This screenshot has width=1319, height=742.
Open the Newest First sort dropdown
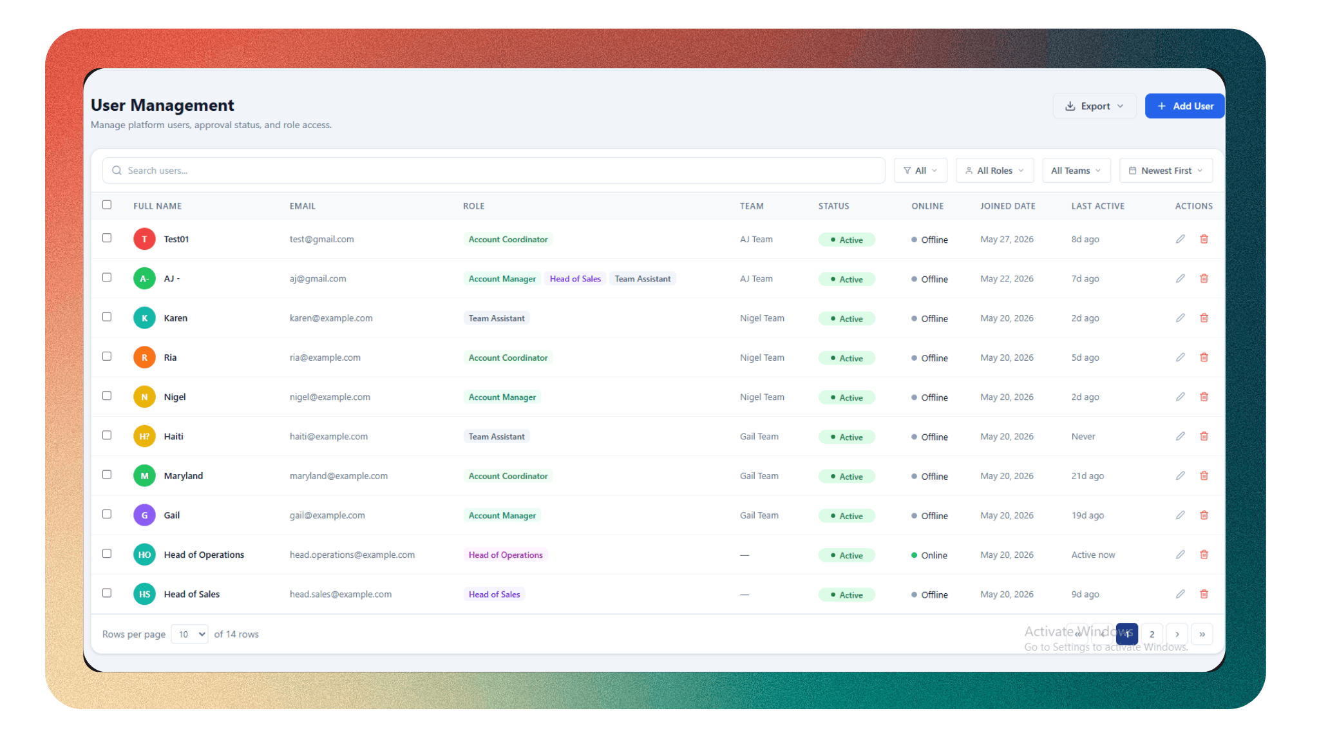pyautogui.click(x=1166, y=171)
